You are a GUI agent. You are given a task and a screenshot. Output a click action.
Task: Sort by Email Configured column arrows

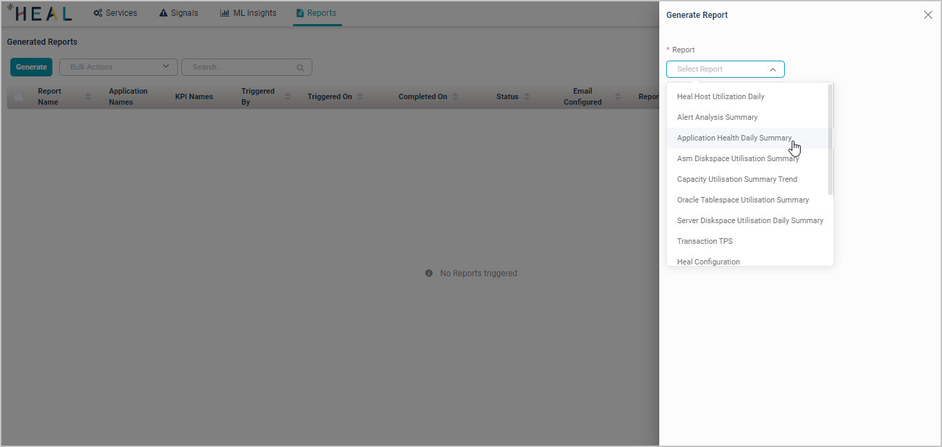tap(618, 96)
